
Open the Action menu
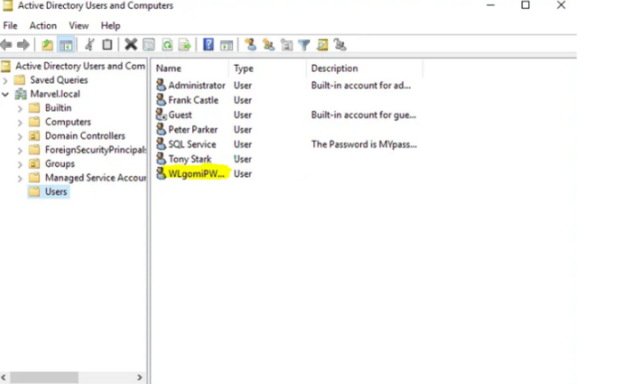[x=43, y=26]
